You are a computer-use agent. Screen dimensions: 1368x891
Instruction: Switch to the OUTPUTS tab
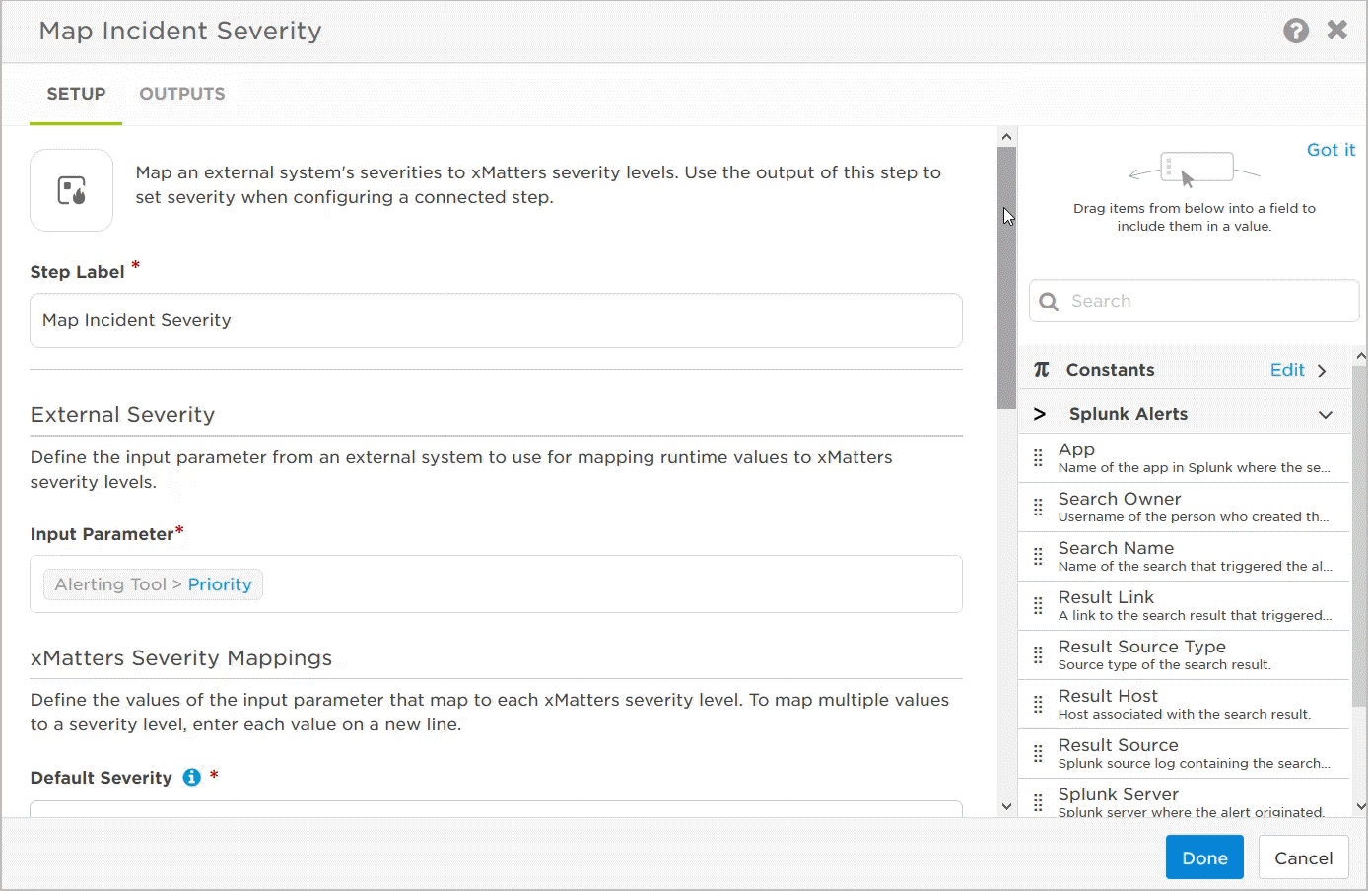182,94
